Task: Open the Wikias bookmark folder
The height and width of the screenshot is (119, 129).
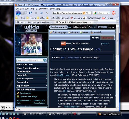Action: coord(41,18)
